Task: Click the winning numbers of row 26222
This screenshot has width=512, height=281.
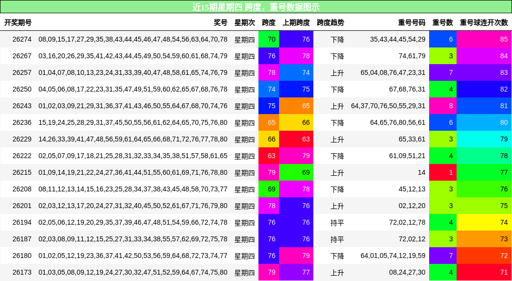Action: tap(133, 156)
